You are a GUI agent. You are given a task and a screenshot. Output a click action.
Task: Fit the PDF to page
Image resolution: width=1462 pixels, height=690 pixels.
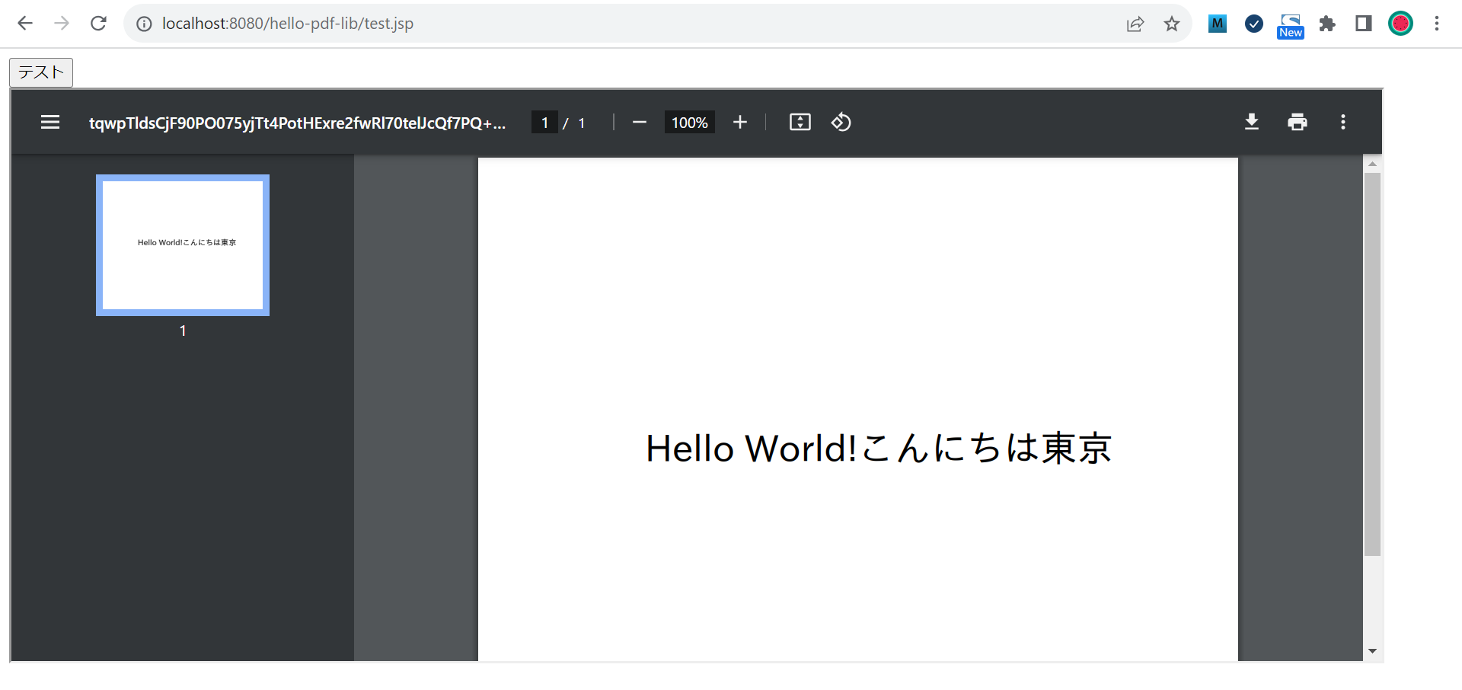point(800,122)
